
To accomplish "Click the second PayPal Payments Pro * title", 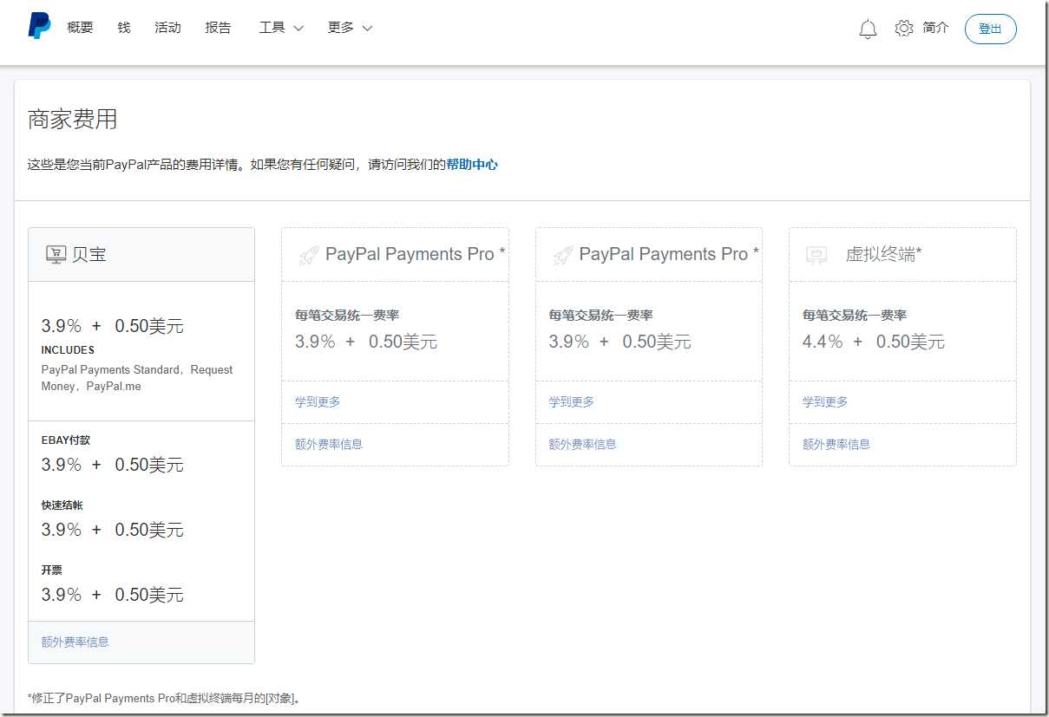I will point(669,254).
